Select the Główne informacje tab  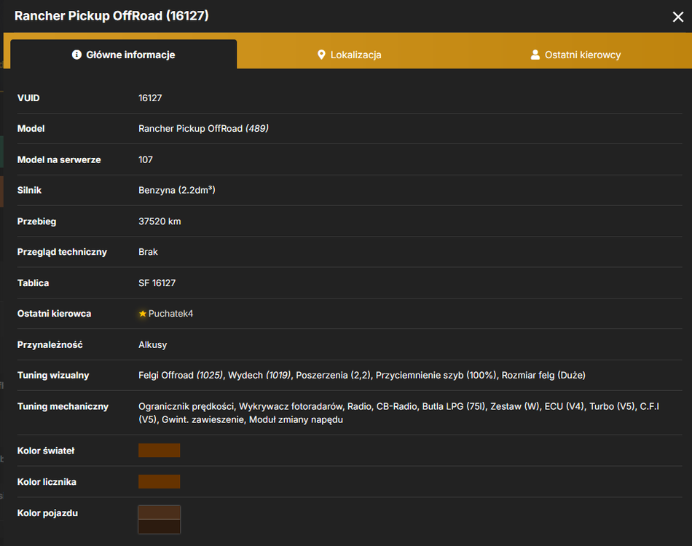(x=124, y=55)
